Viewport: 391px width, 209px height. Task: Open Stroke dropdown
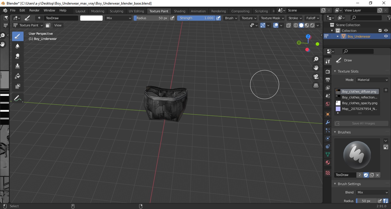[295, 18]
